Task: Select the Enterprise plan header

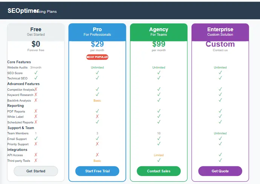Action: (220, 32)
